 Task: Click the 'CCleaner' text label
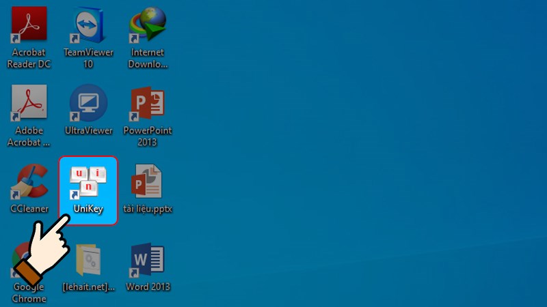[x=29, y=209]
